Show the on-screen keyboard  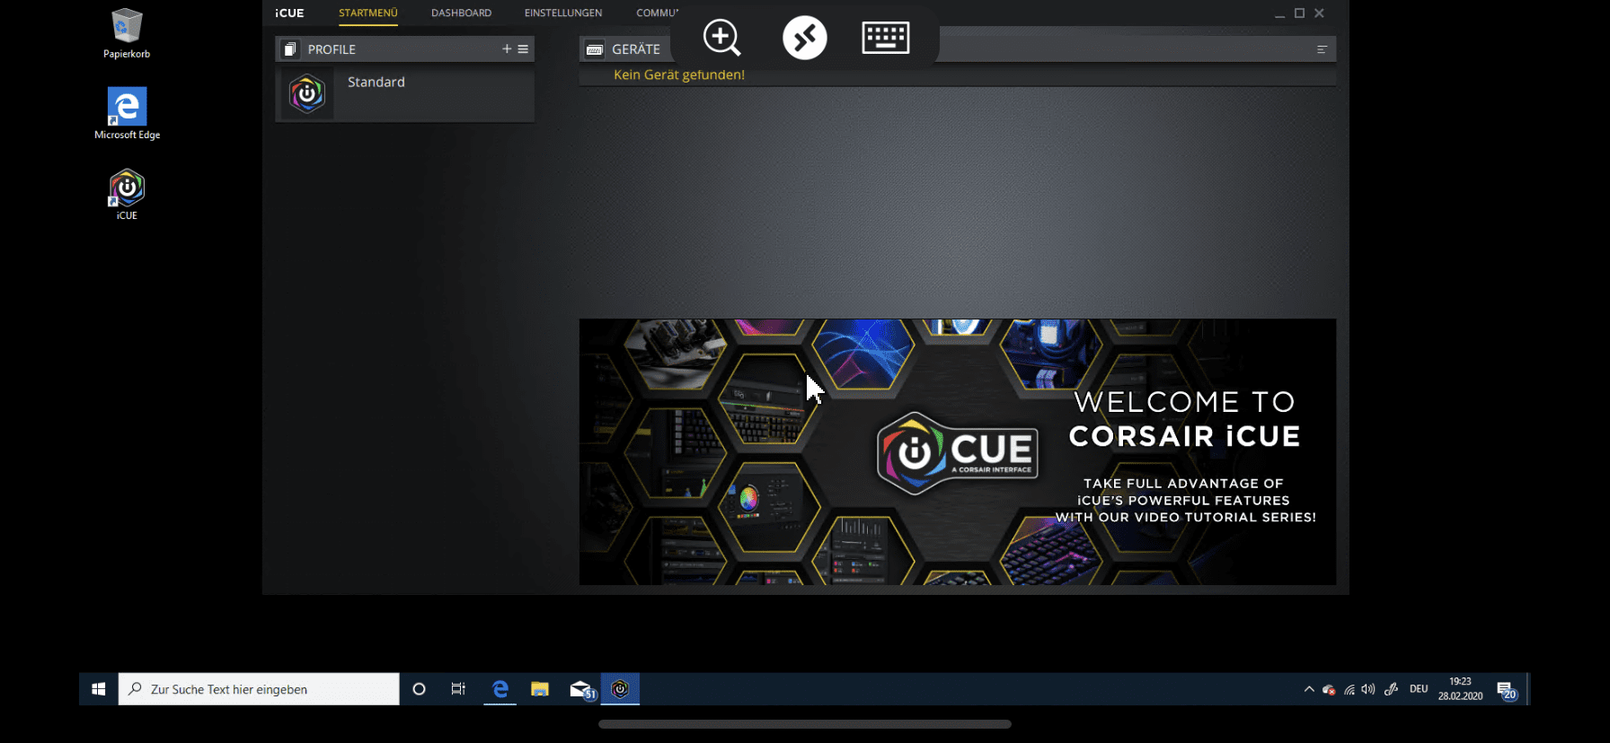pos(886,38)
